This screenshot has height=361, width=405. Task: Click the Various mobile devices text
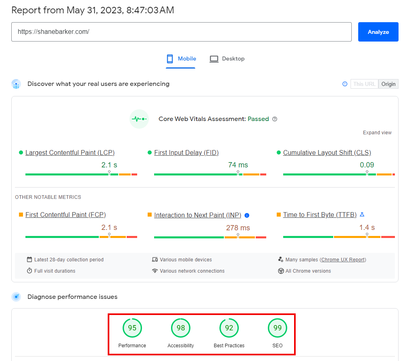[x=186, y=259]
